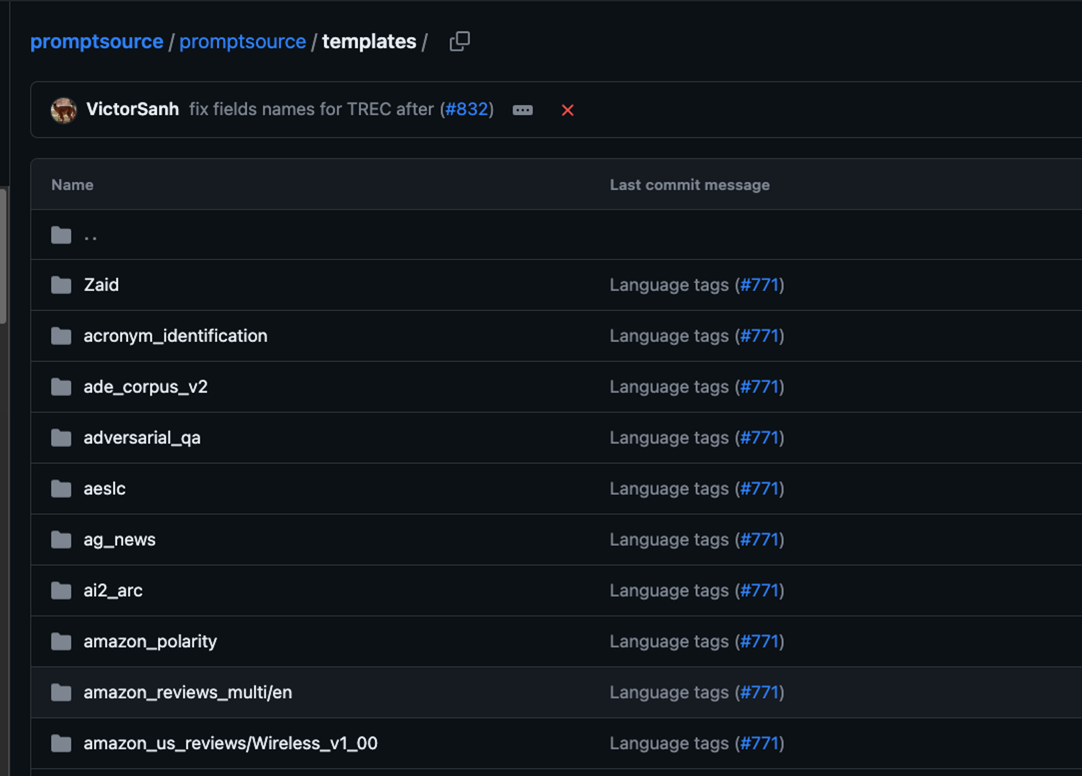
Task: Click the failed status red X icon
Action: click(567, 110)
